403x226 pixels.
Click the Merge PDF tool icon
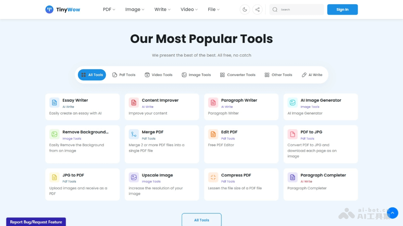134,135
